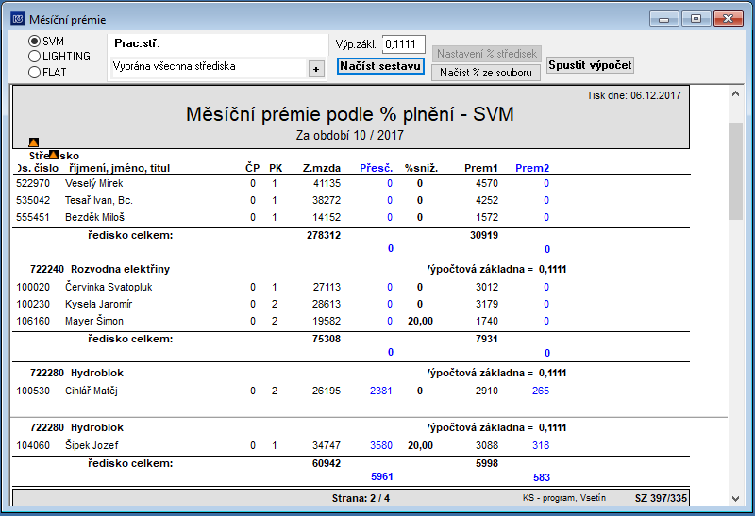Click the Spustit výpočet button
Screen dimensions: 755x516
click(x=590, y=65)
